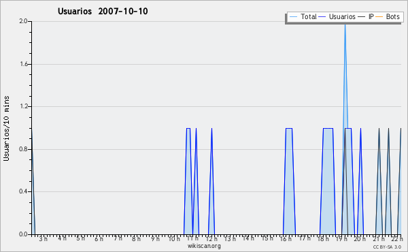The width and height of the screenshot is (408, 252).
Task: Click the wikiscan.org caption
Action: 204,246
